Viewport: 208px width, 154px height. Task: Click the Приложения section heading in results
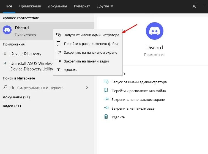click(x=14, y=44)
